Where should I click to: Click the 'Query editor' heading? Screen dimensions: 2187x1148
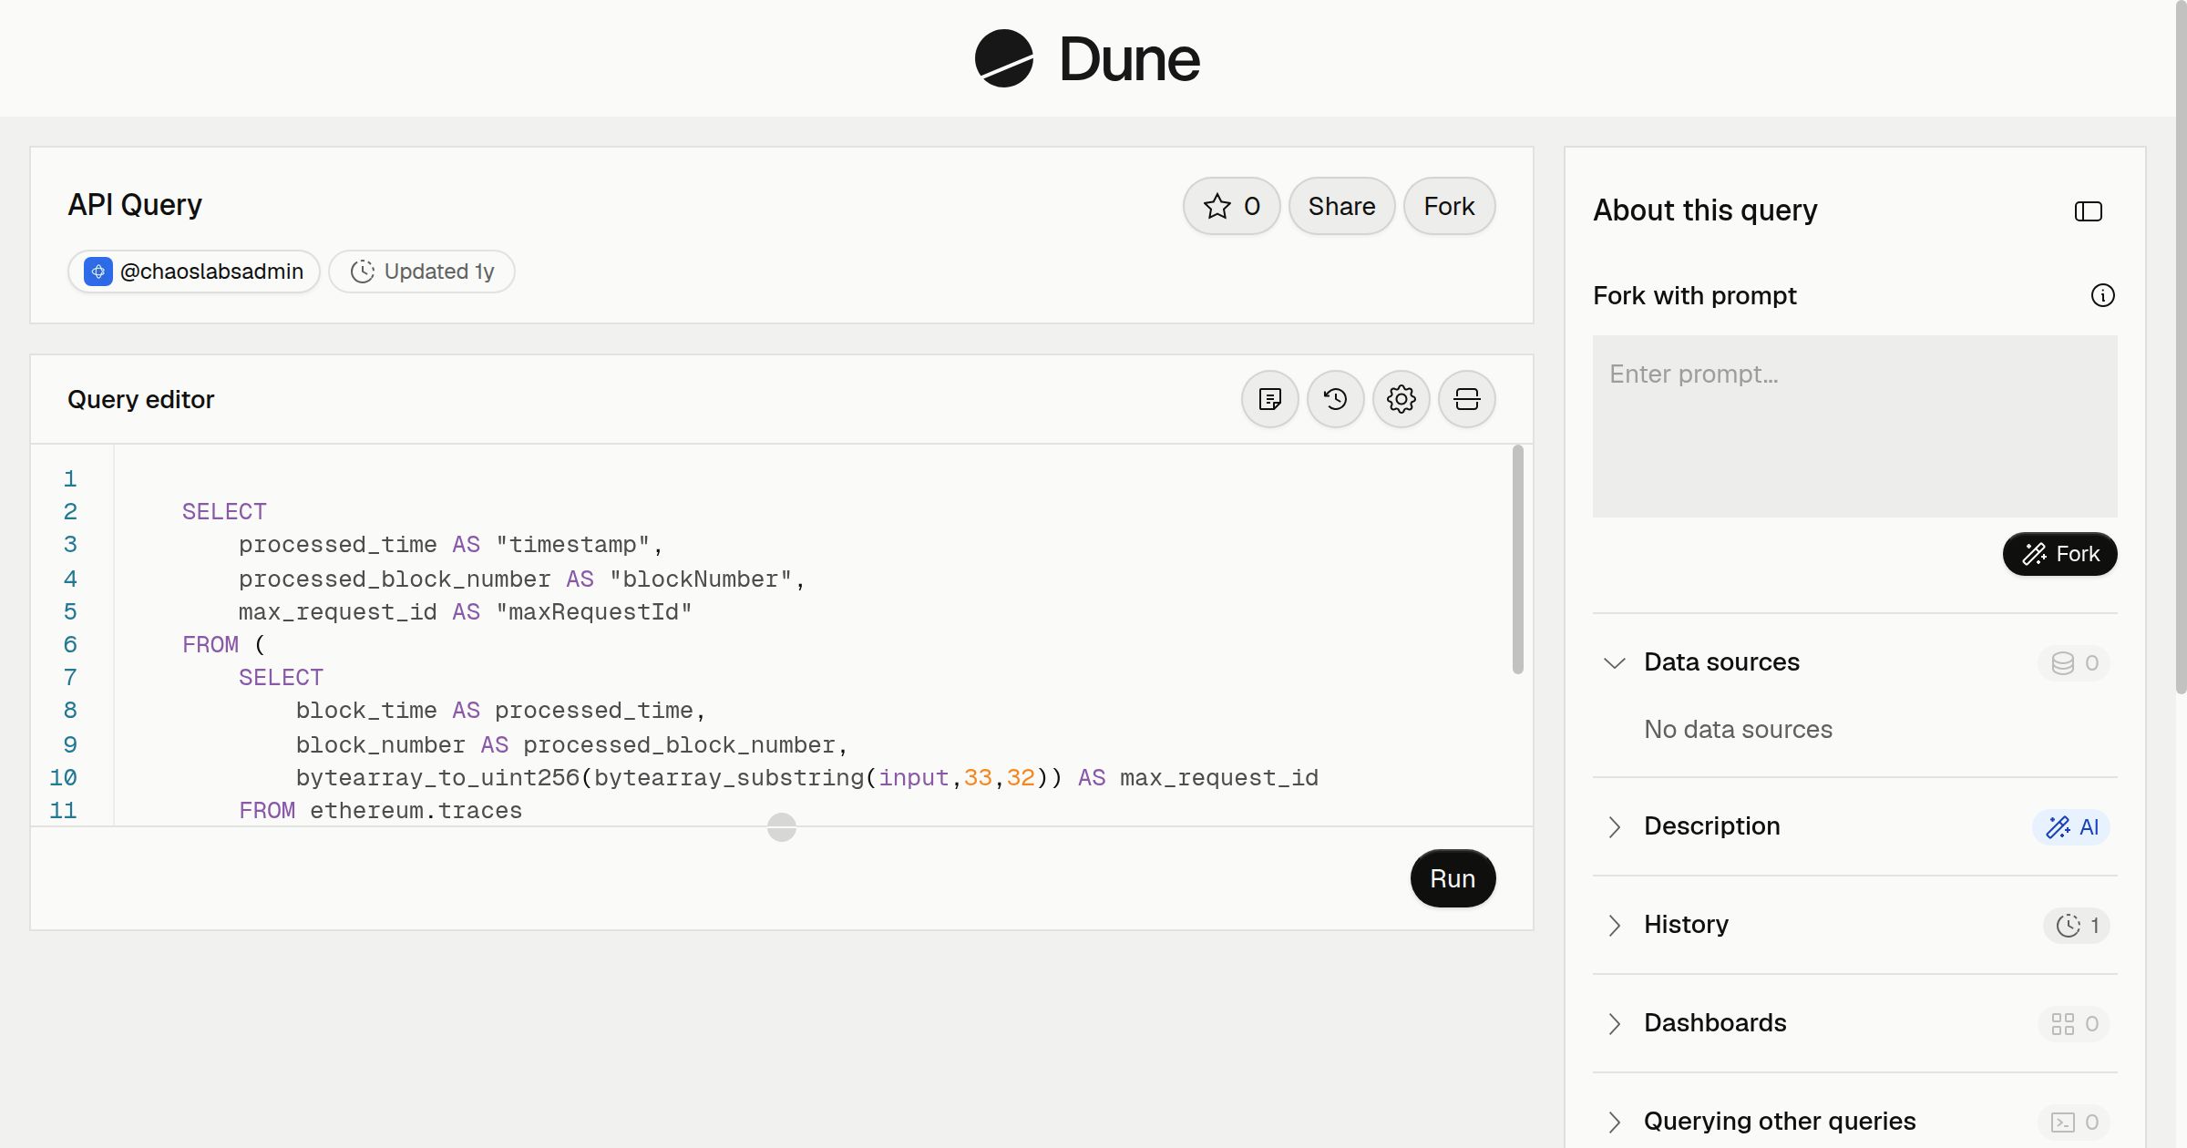pos(140,399)
